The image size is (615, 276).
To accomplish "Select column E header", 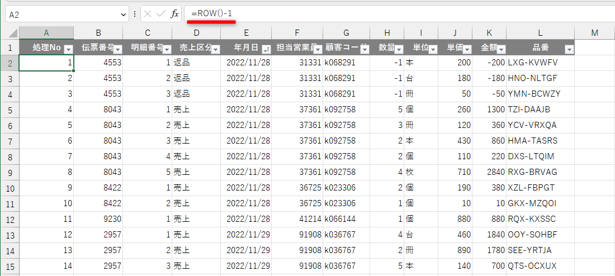I will click(246, 33).
